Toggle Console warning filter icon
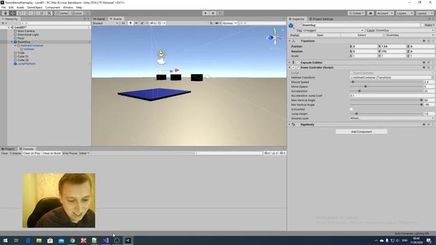This screenshot has width=436, height=245. click(275, 153)
